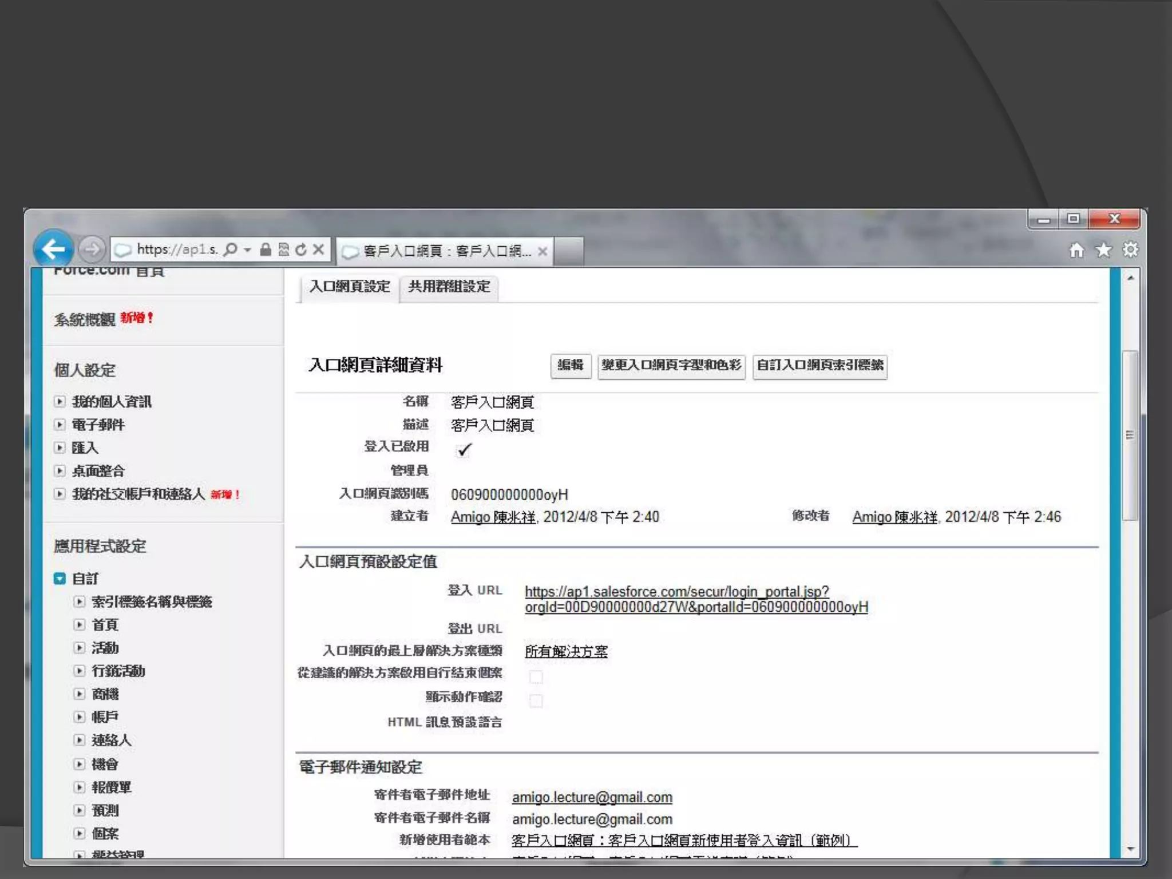Click the browser back arrow button
Screen dimensions: 1172x879
tap(53, 249)
